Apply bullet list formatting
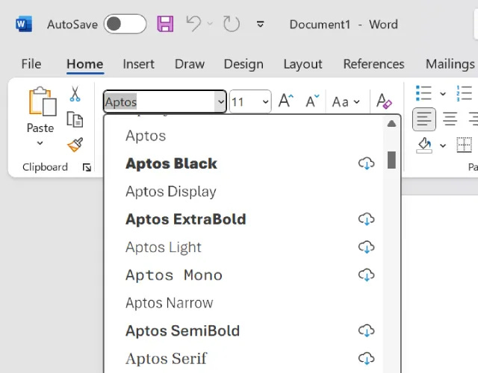The height and width of the screenshot is (373, 478). (x=423, y=93)
